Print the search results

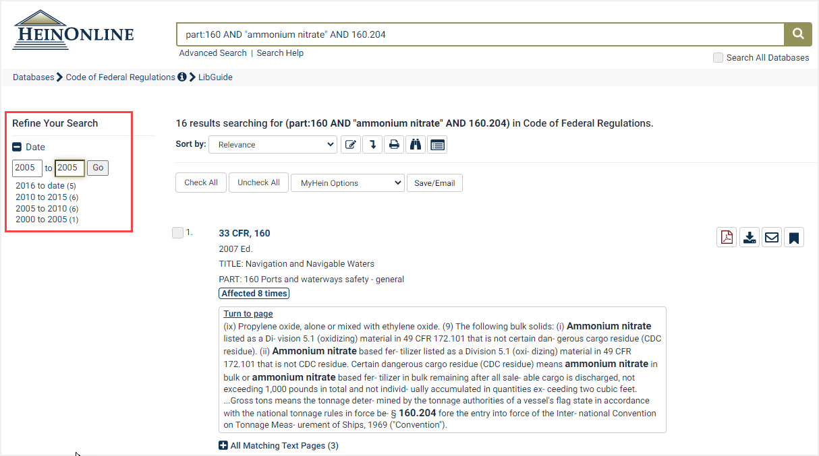[x=394, y=144]
